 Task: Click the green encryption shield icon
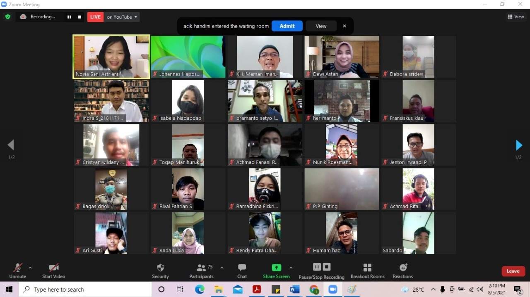coord(7,17)
